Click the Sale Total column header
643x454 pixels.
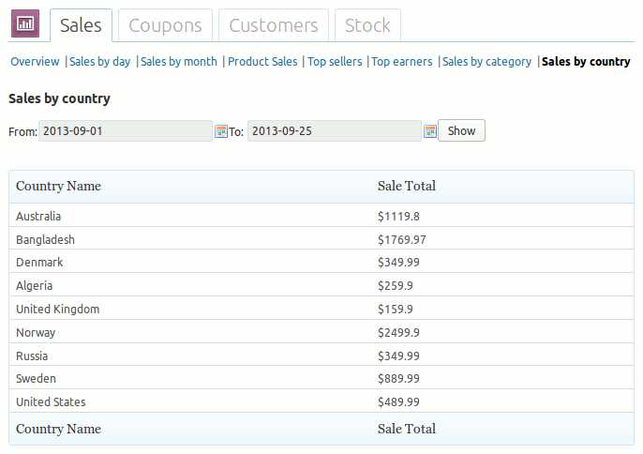pos(406,186)
